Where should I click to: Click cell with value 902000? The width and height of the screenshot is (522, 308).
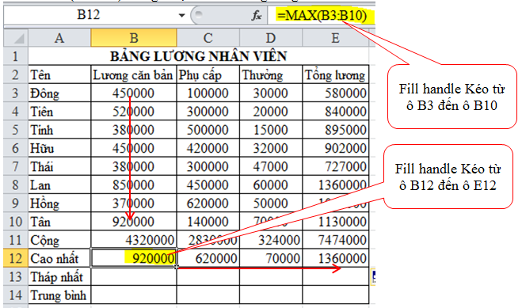click(x=336, y=148)
